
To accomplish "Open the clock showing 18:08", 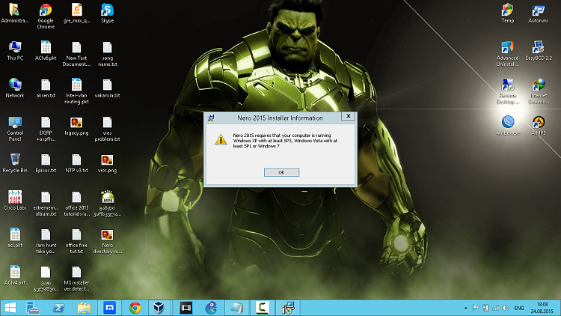I will [542, 308].
